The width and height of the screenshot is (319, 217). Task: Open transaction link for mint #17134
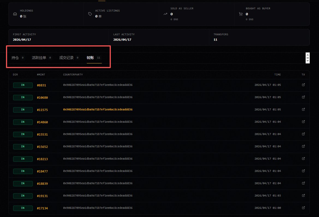tap(303, 208)
